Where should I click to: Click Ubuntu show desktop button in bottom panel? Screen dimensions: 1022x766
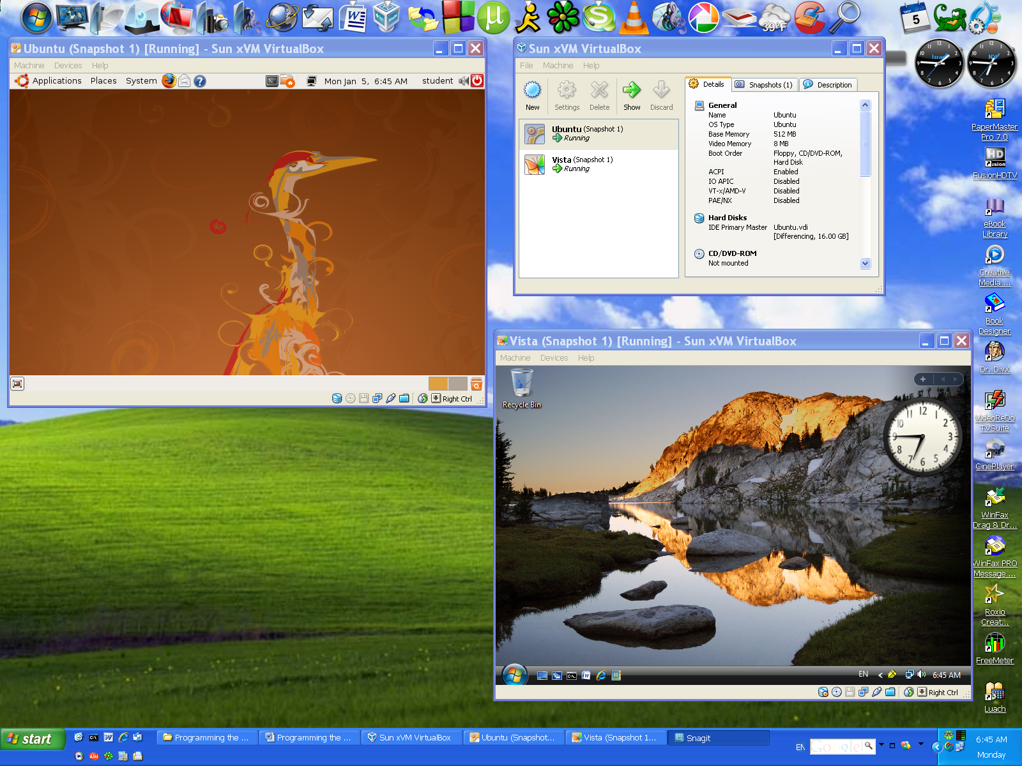pos(17,384)
